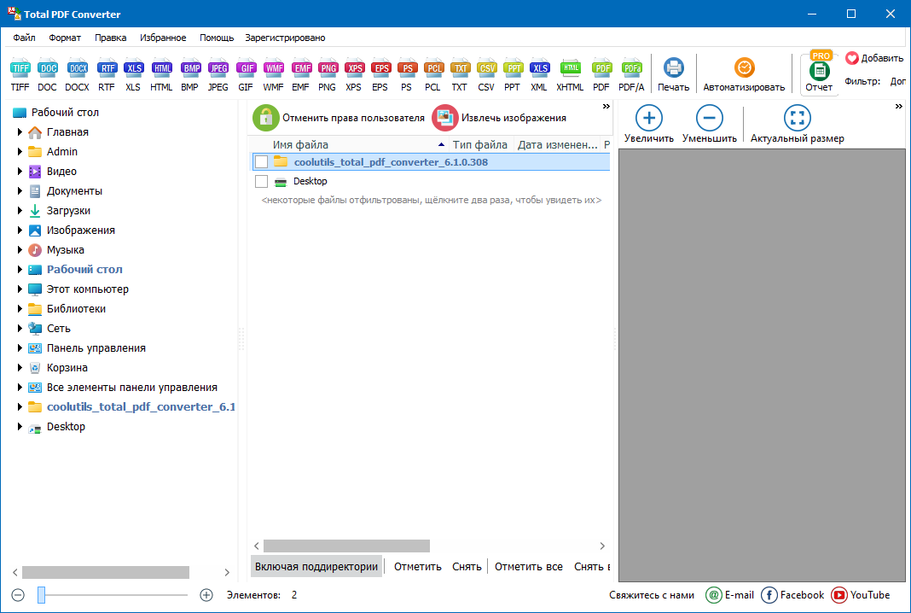The height and width of the screenshot is (613, 911).
Task: Check the Desktop item checkbox
Action: point(261,181)
